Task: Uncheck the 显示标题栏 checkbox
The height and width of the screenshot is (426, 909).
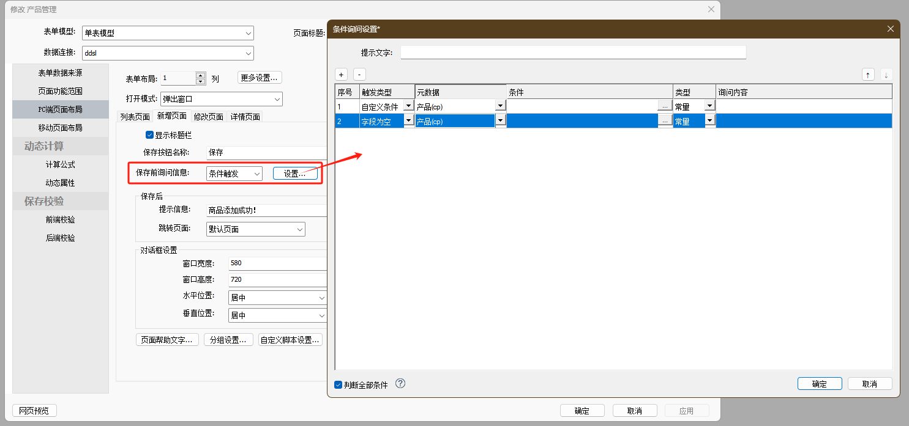Action: [x=149, y=135]
